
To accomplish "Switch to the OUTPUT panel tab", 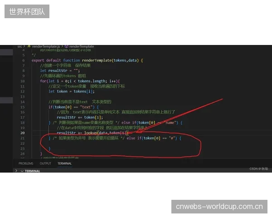I will [x=45, y=163].
